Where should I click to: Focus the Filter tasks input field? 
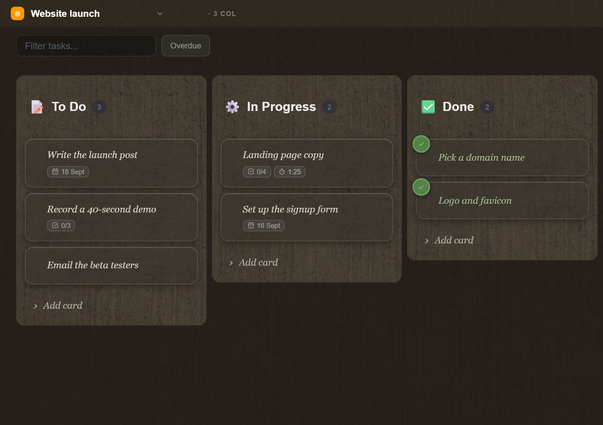point(86,46)
